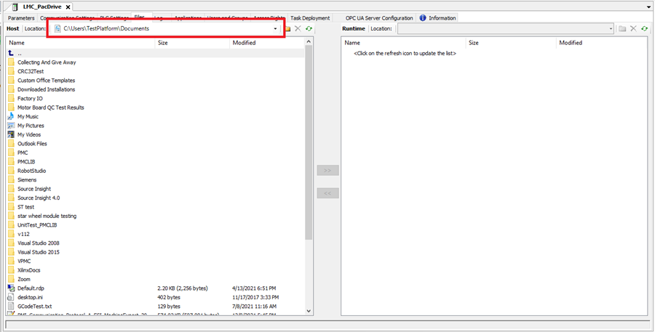Expand the Runtime Location dropdown
Screen dimensions: 655x332
coord(610,28)
